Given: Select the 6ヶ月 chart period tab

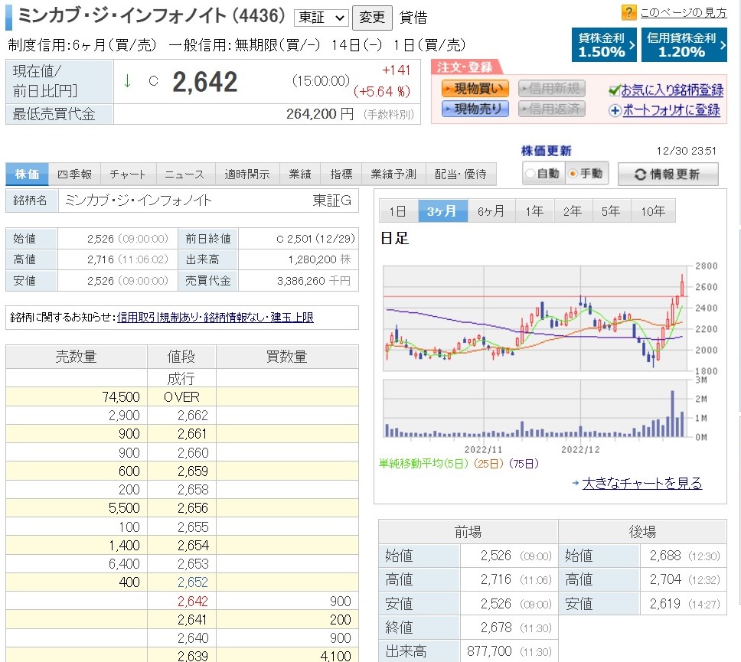Looking at the screenshot, I should pos(491,210).
